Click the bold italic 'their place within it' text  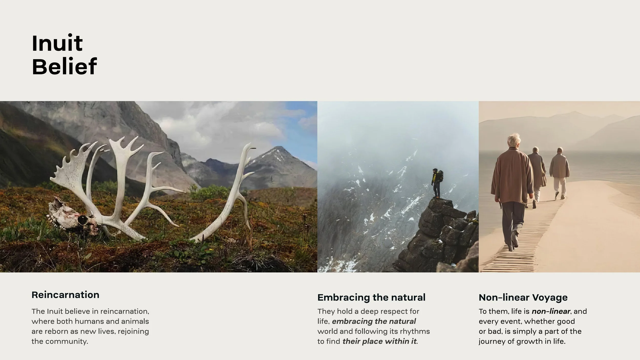coord(380,341)
